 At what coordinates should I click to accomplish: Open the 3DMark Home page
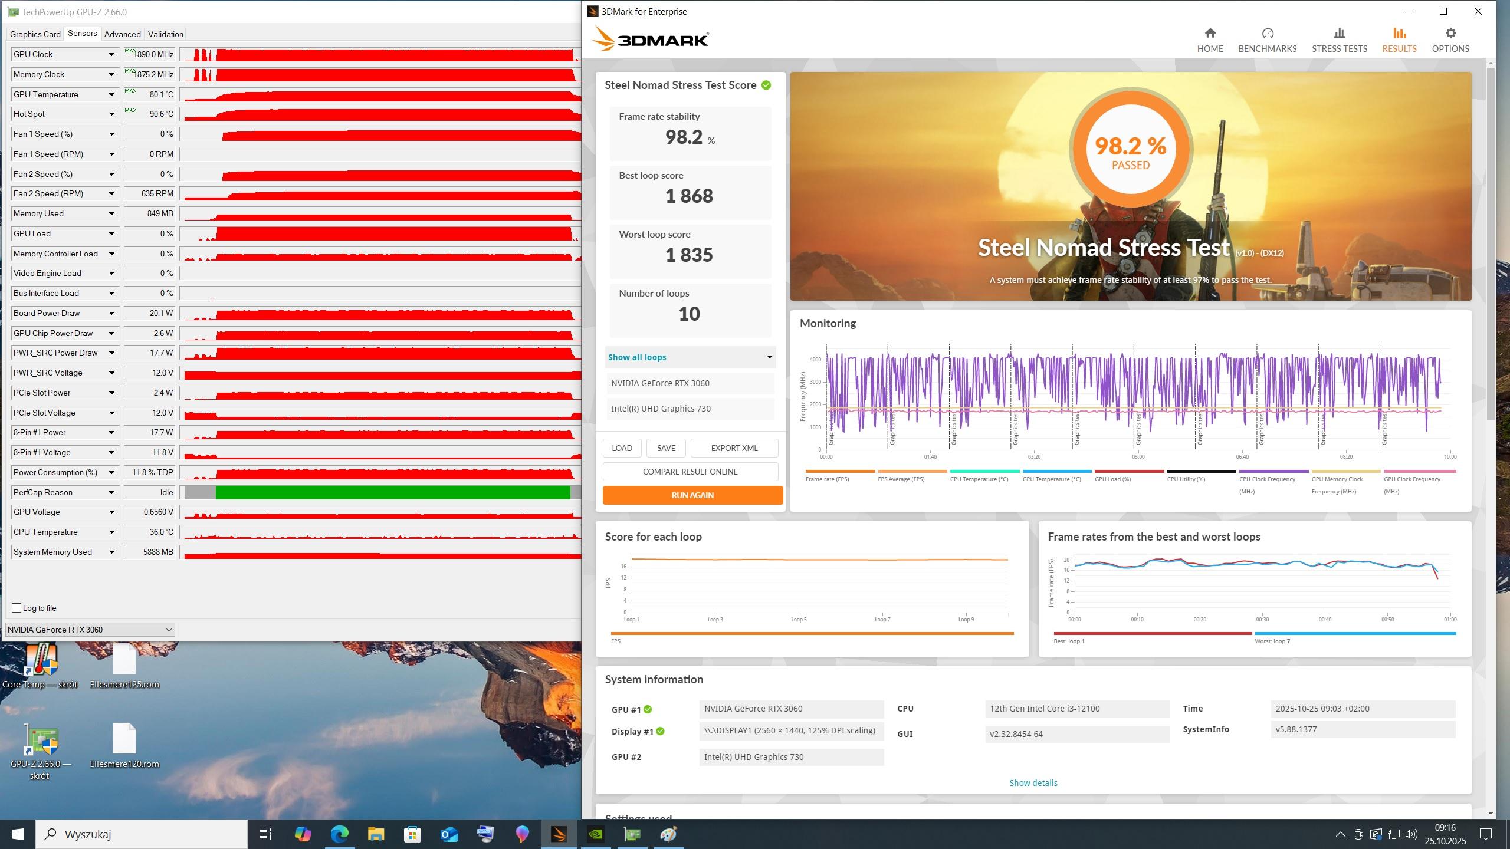pyautogui.click(x=1209, y=40)
